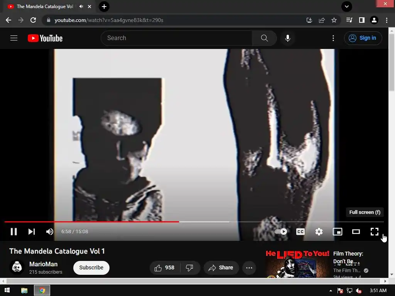Click the search magnifier button

coord(265,38)
